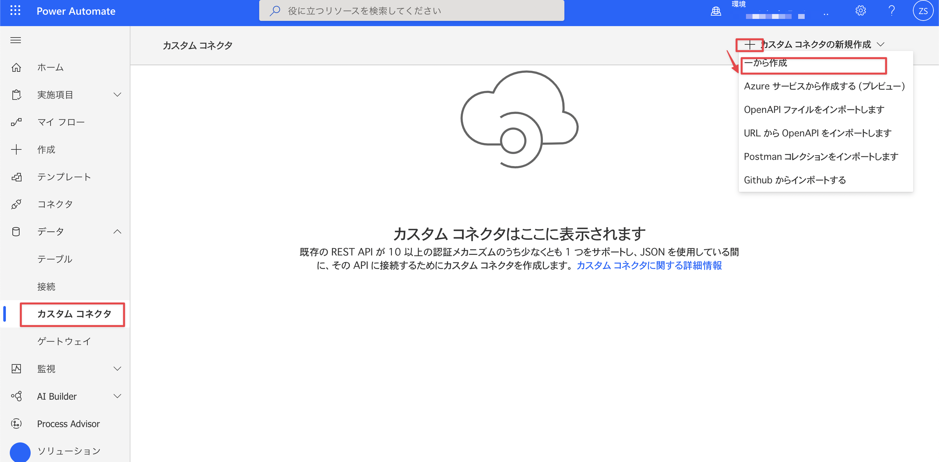The width and height of the screenshot is (939, 462).
Task: Open 接続 under データ
Action: [x=46, y=286]
